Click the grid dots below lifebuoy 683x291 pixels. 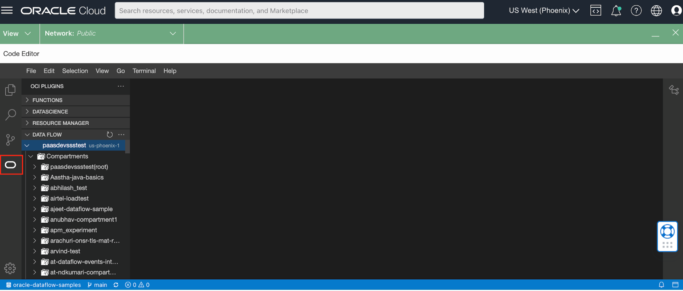(x=667, y=245)
